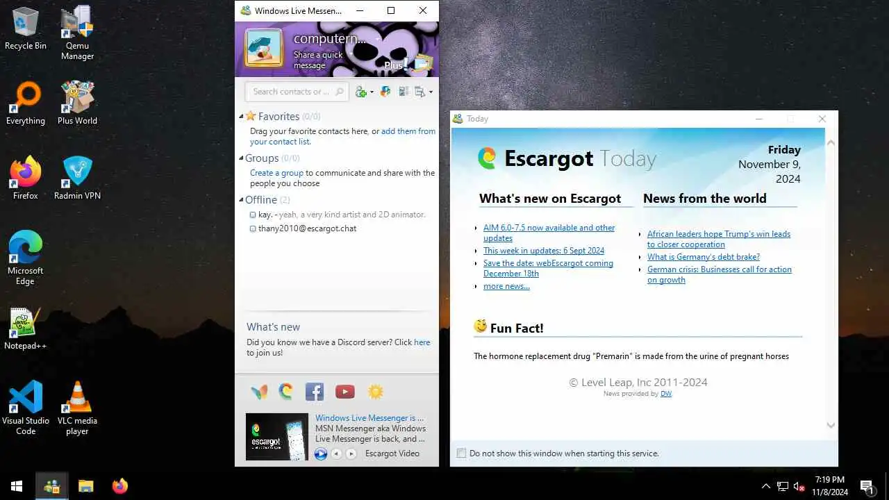Click the show menu icon in toolbar
The height and width of the screenshot is (500, 889).
(x=419, y=92)
